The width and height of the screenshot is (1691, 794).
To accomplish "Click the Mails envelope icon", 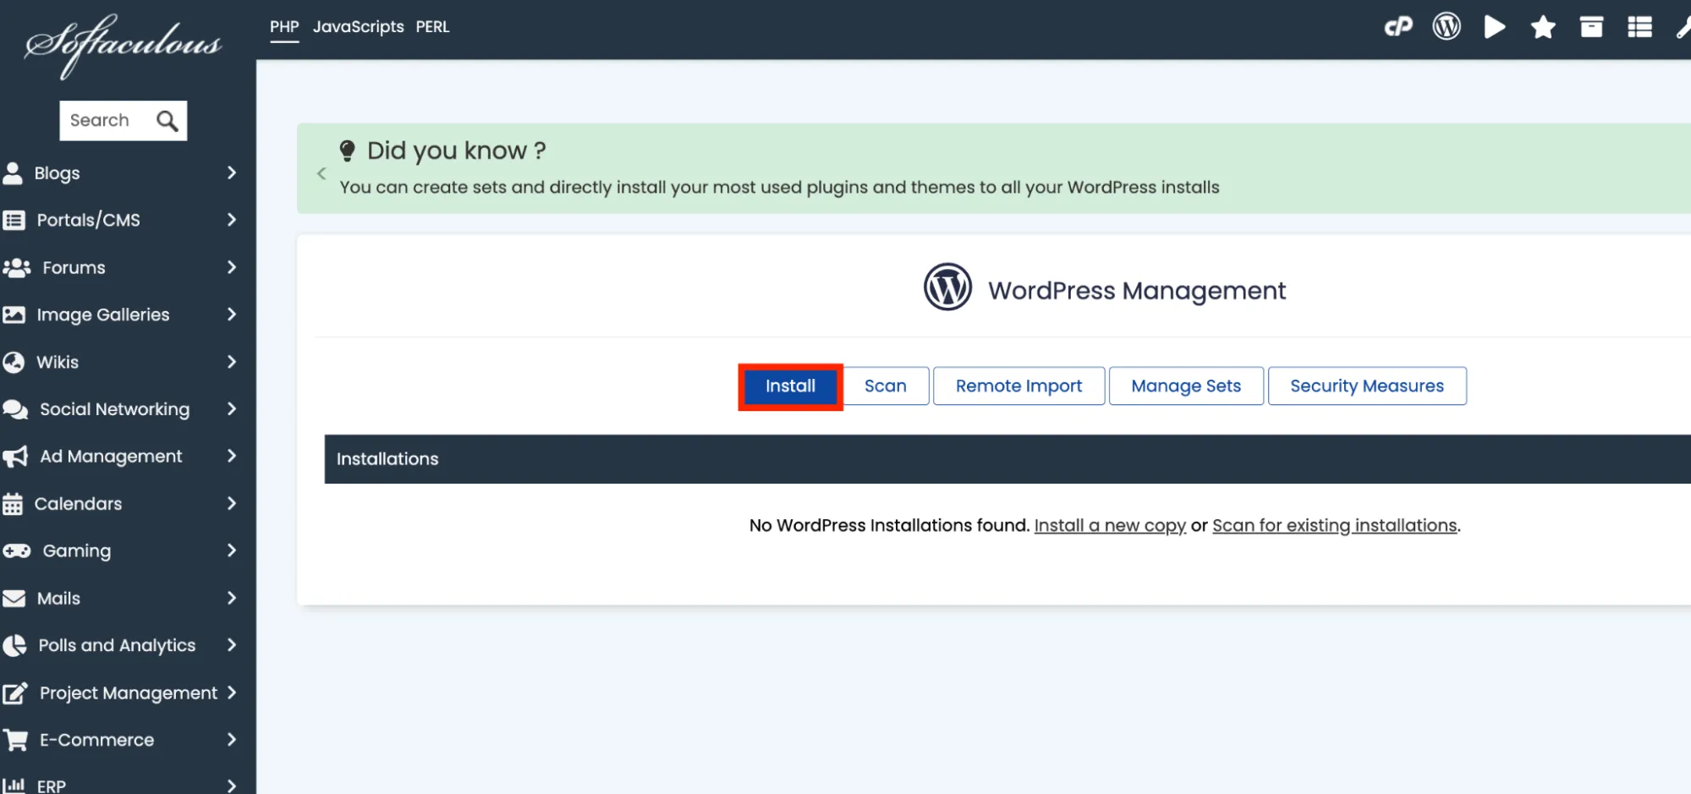I will coord(14,599).
